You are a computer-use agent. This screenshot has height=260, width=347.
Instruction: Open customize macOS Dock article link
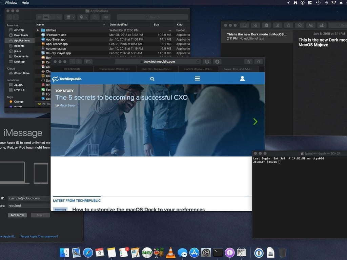coord(139,209)
